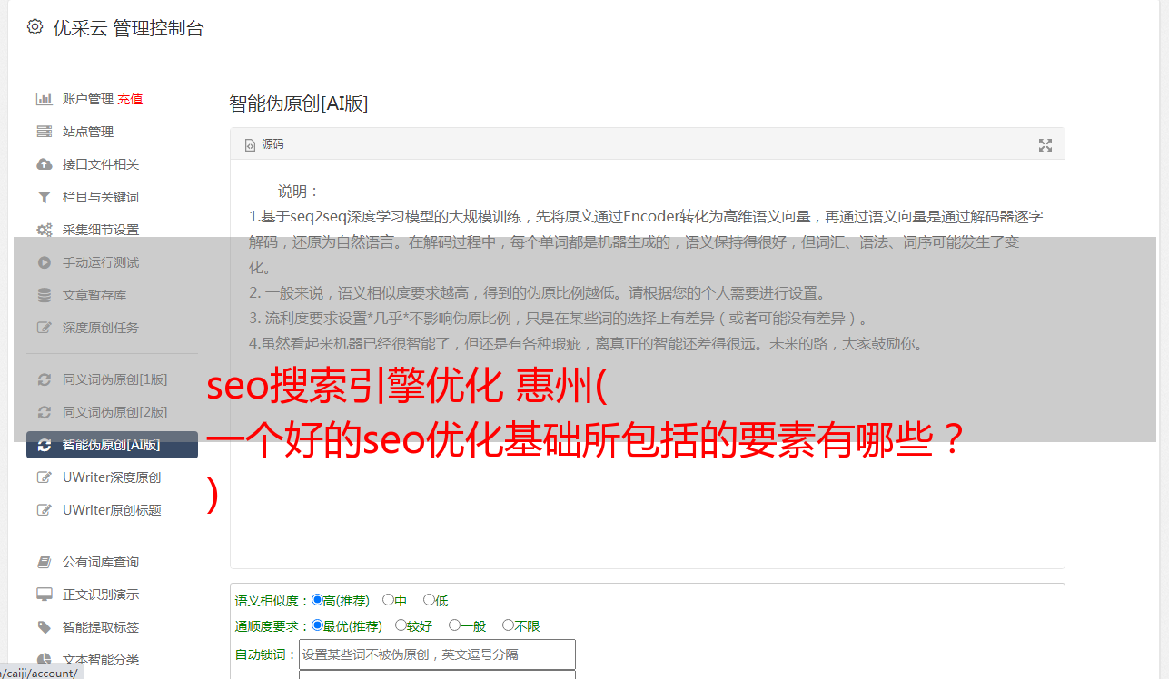Open UWriter深度原创 menu item
This screenshot has width=1169, height=679.
112,477
